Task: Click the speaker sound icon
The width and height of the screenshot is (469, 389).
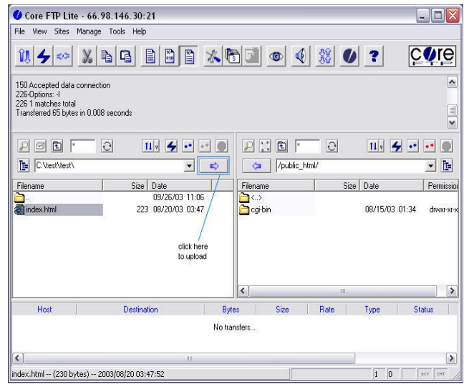Action: (301, 56)
